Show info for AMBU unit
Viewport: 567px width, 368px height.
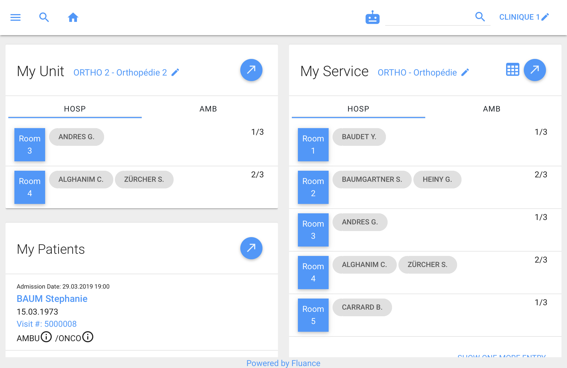[x=46, y=337]
